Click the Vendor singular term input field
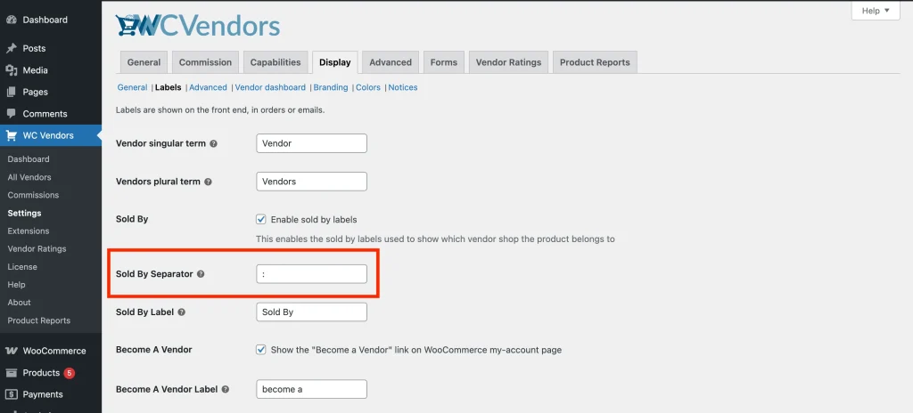The width and height of the screenshot is (913, 413). tap(311, 143)
